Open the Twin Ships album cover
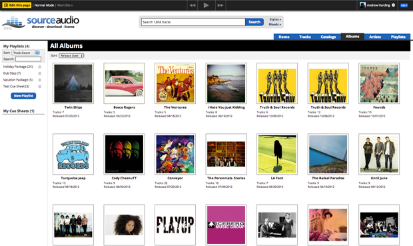This screenshot has height=246, width=413. tap(73, 83)
